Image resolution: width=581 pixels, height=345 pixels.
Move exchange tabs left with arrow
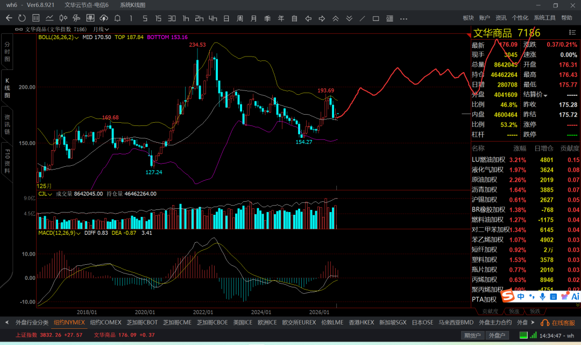(6, 322)
